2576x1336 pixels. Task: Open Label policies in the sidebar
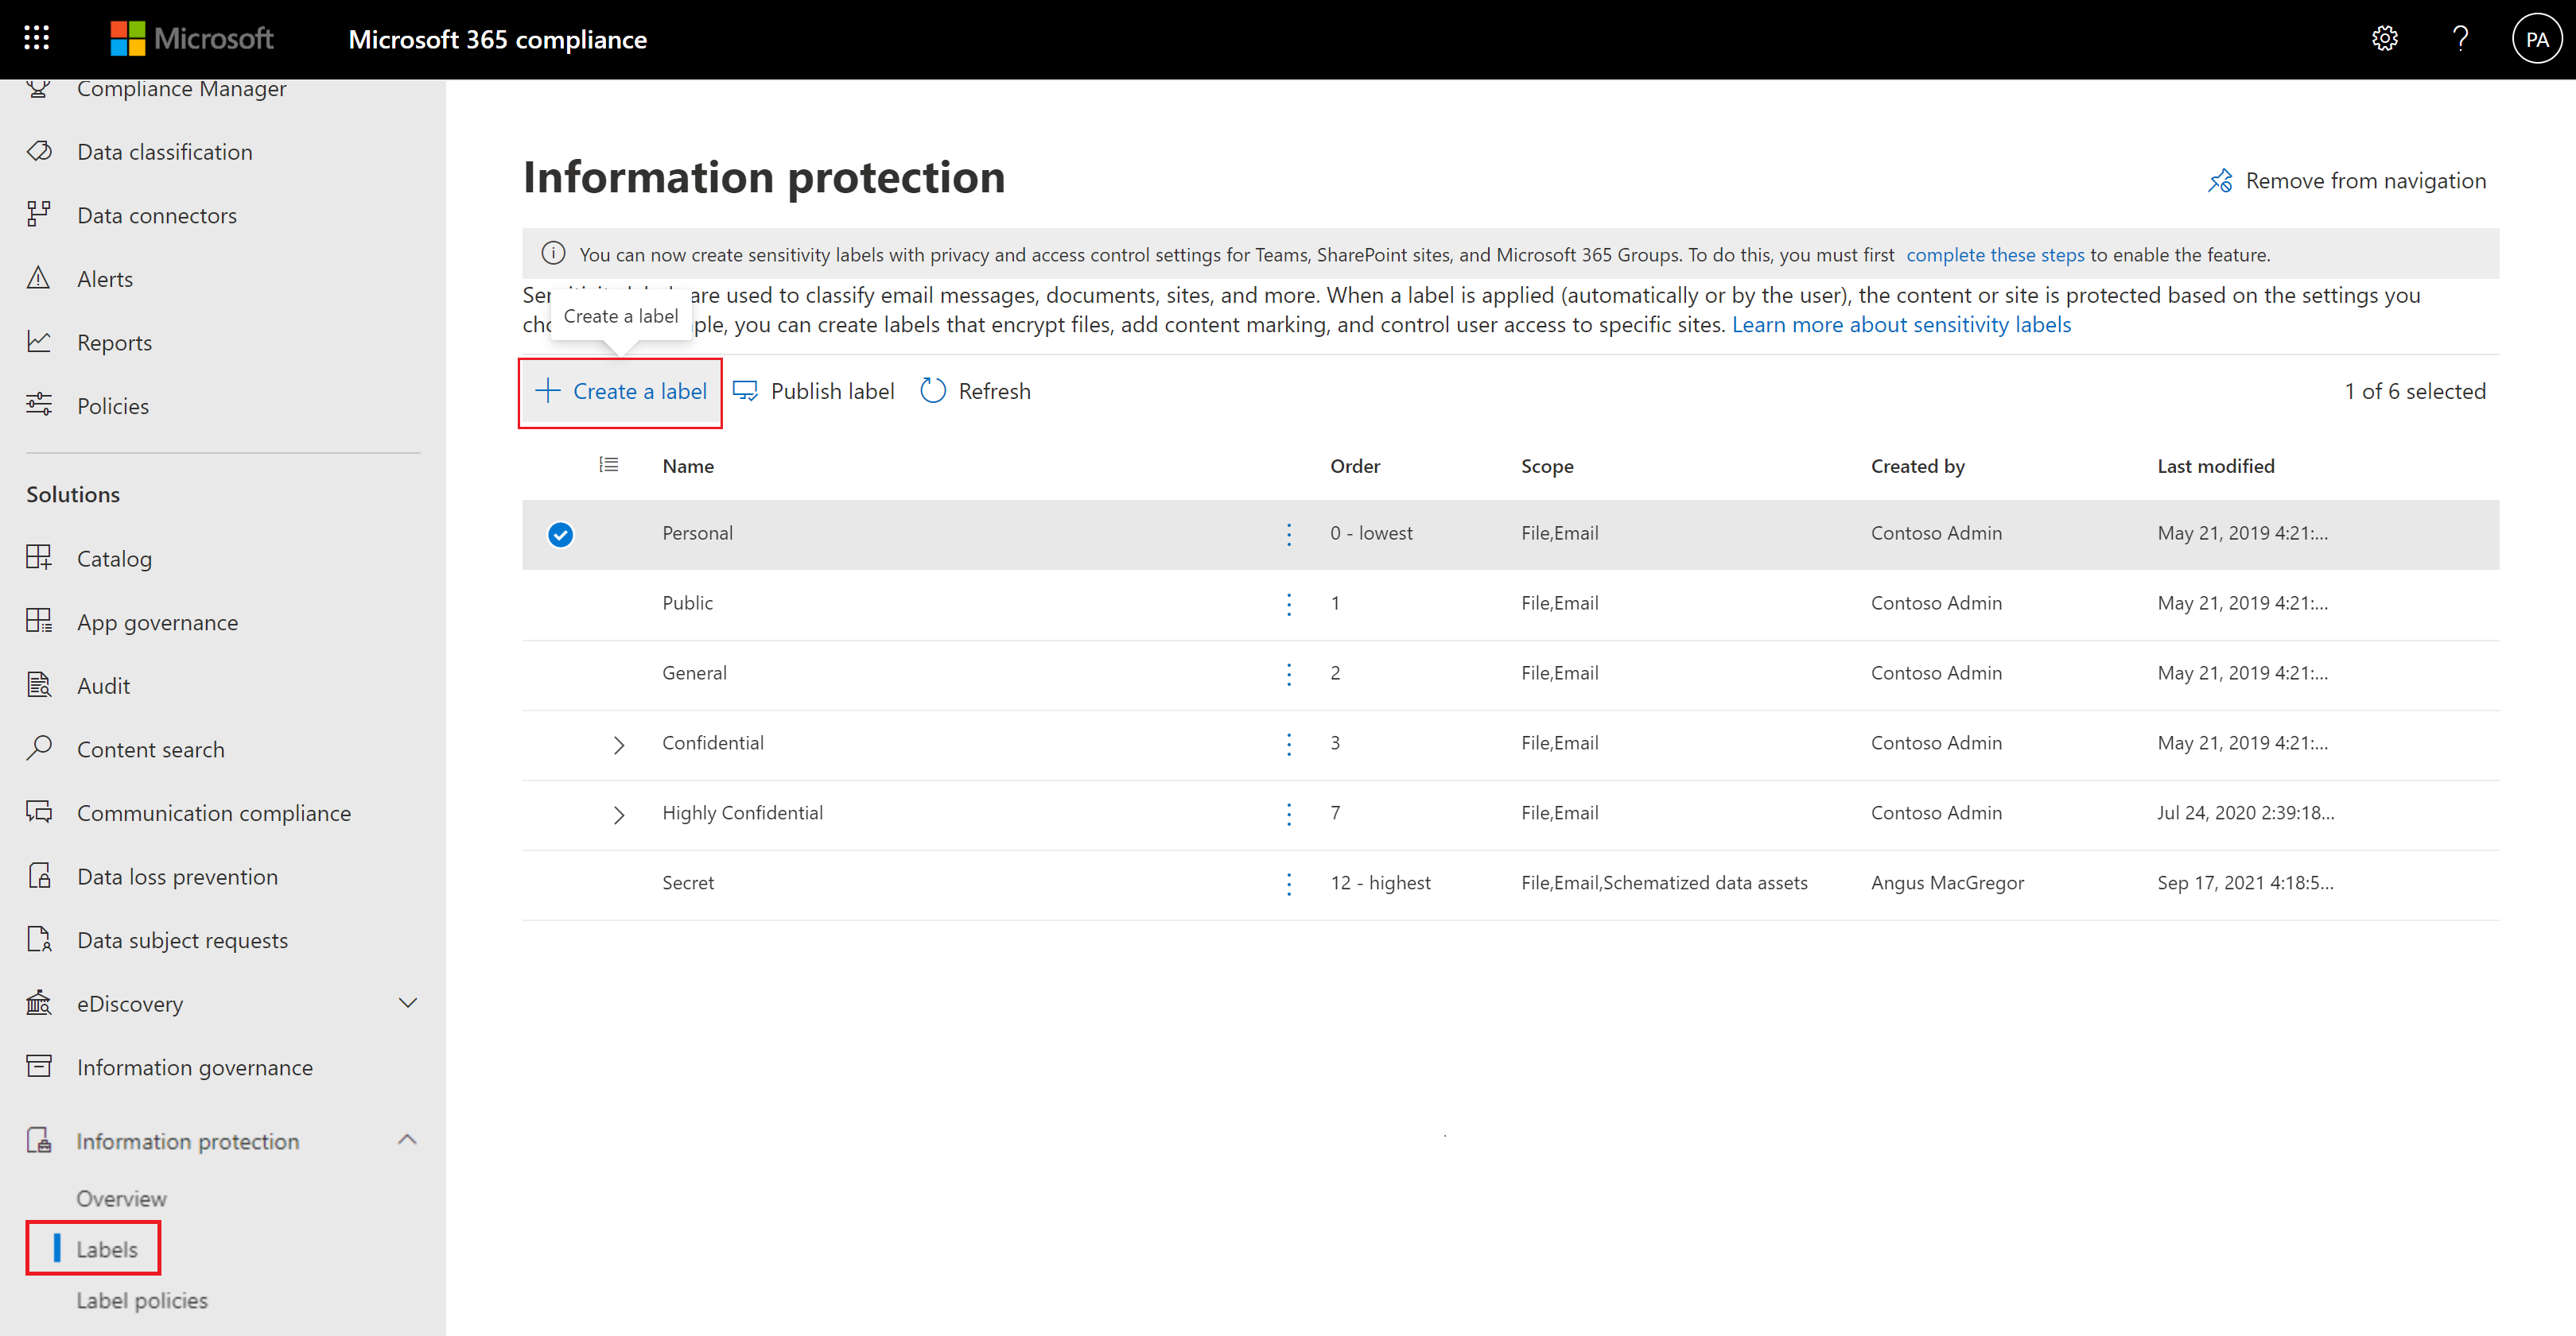click(142, 1300)
